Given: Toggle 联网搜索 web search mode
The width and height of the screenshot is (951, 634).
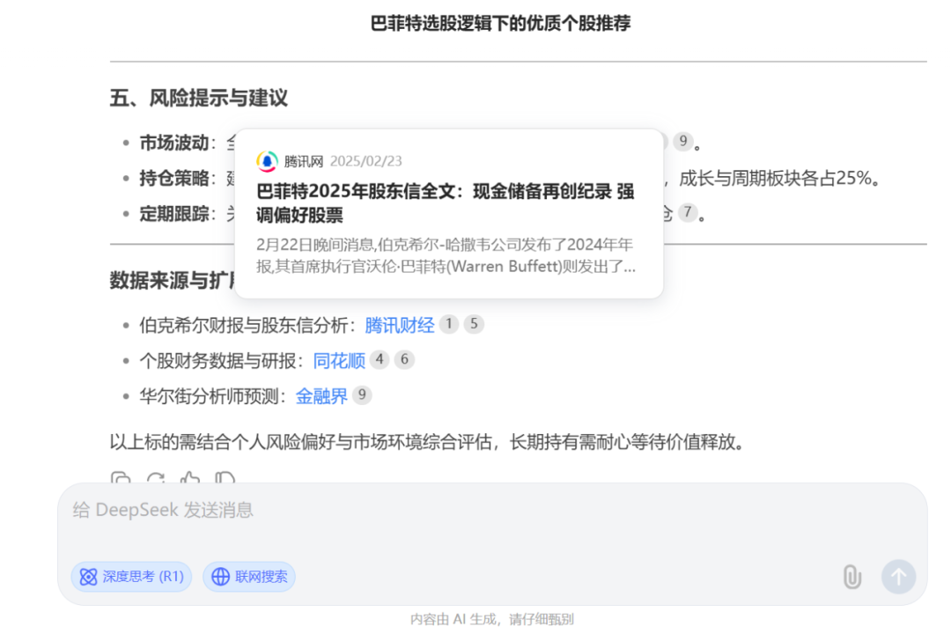Looking at the screenshot, I should click(249, 577).
